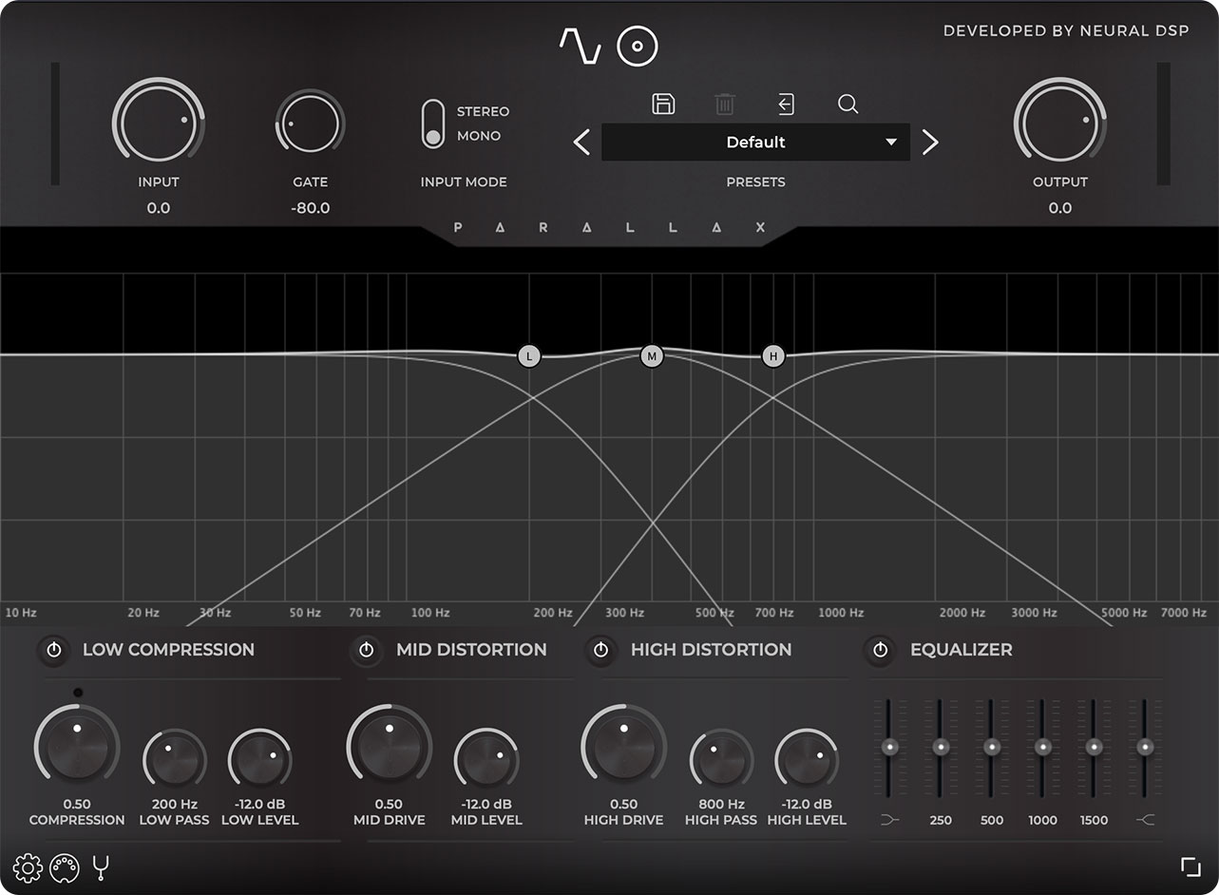Click the Input value 0.0

coord(158,208)
